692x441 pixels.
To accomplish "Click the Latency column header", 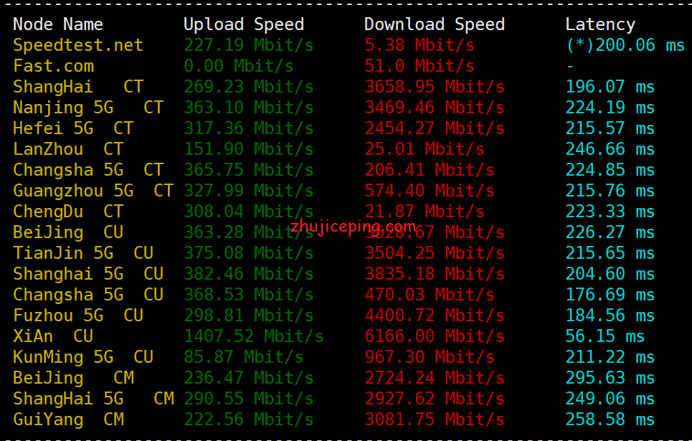I will point(600,24).
